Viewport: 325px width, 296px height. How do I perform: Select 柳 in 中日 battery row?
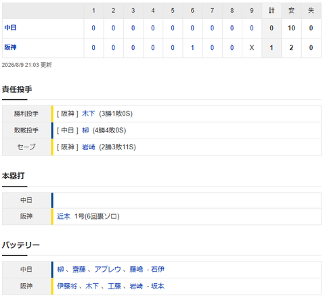pyautogui.click(x=60, y=269)
